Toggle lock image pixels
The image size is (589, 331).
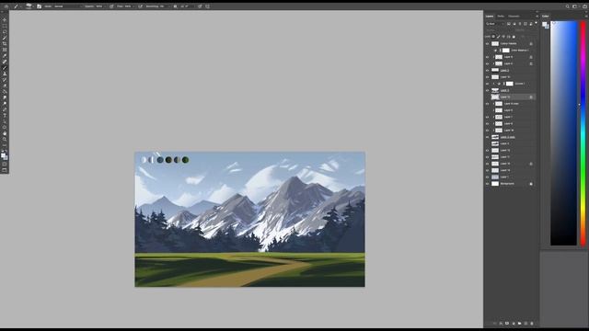498,37
